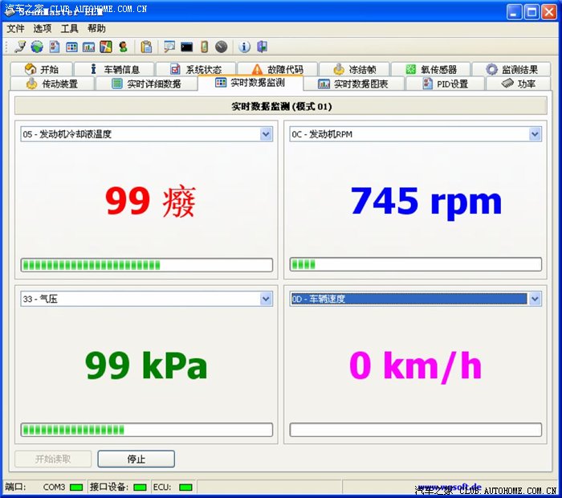Open the 气压 parameter dropdown

click(x=267, y=299)
